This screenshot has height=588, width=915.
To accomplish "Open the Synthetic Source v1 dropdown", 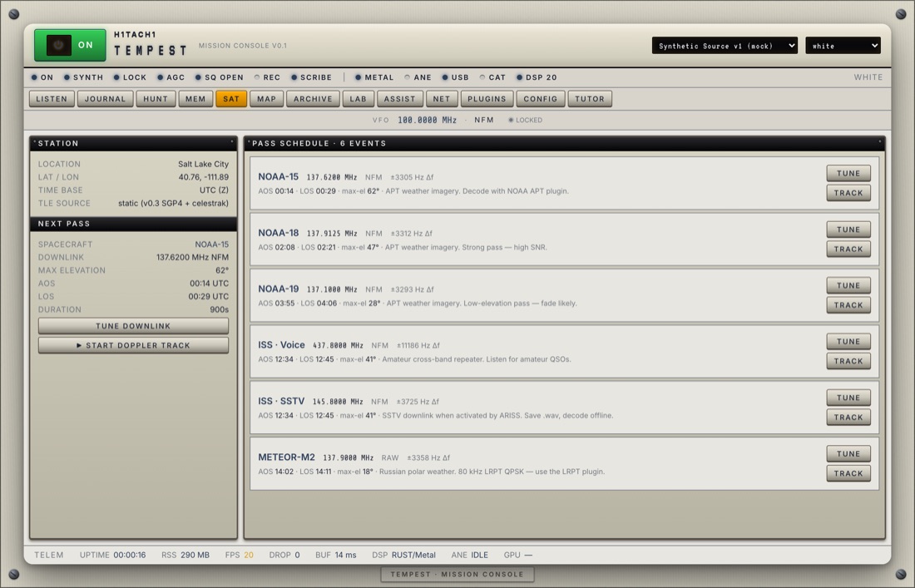I will tap(725, 46).
